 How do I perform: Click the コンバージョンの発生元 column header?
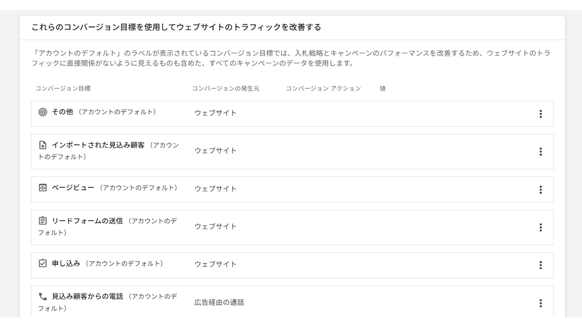(x=226, y=89)
